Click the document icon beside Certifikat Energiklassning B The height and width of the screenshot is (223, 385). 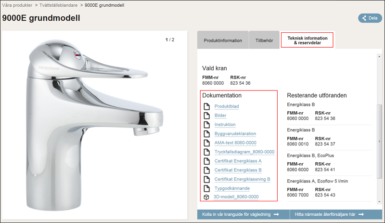[207, 179]
